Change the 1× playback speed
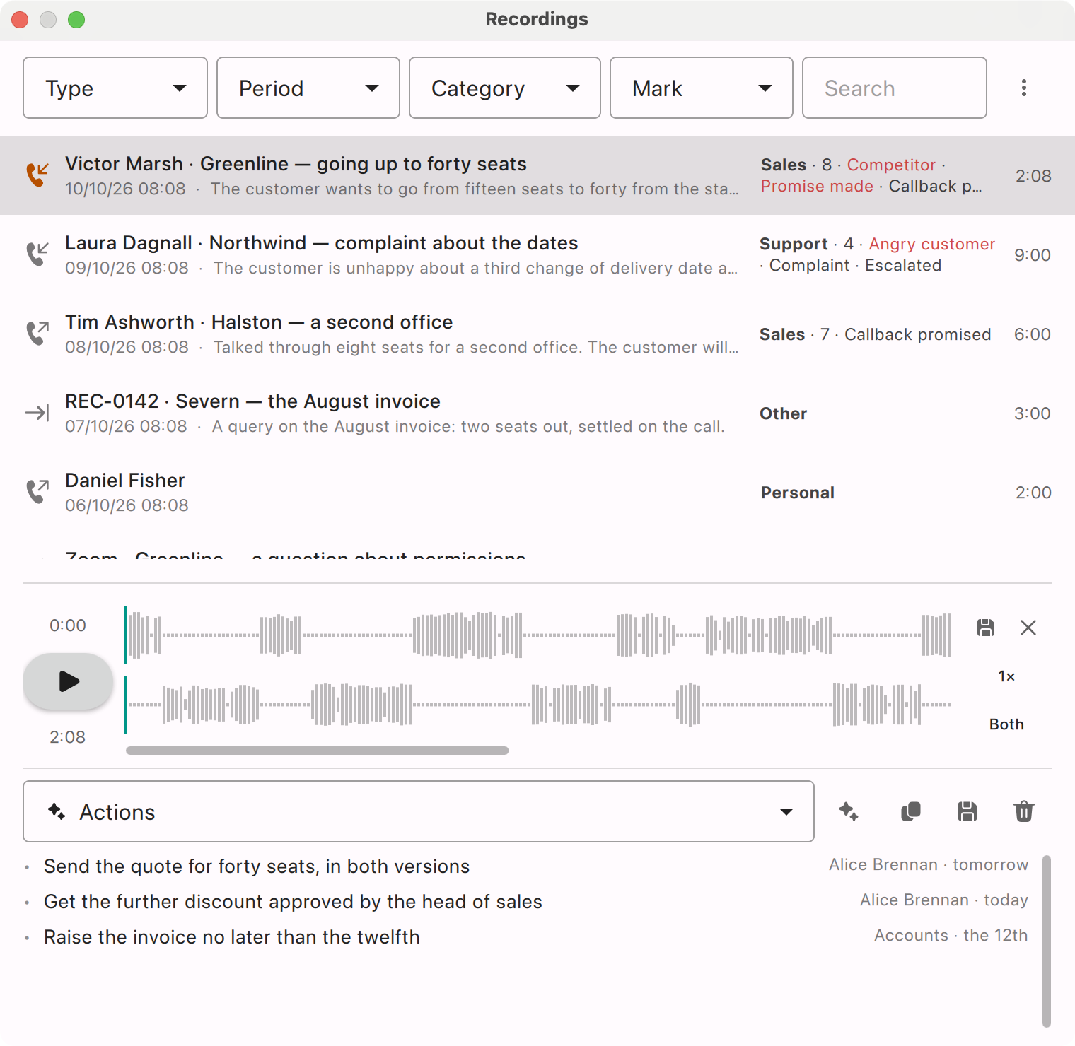1075x1046 pixels. 1006,676
